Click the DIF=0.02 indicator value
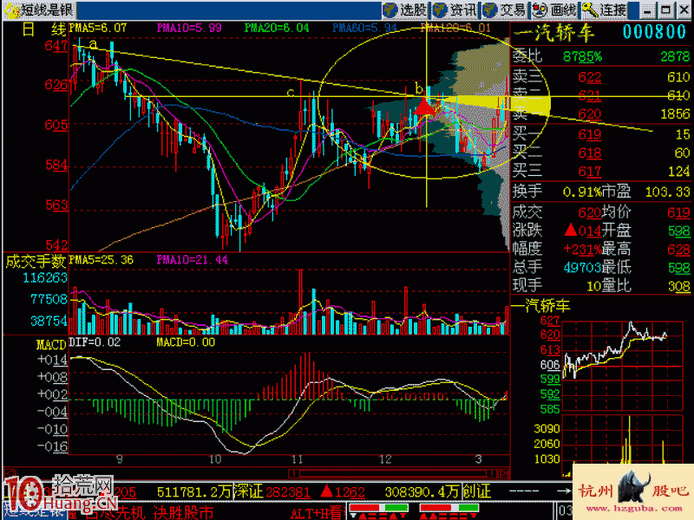The width and height of the screenshot is (694, 520). click(95, 342)
